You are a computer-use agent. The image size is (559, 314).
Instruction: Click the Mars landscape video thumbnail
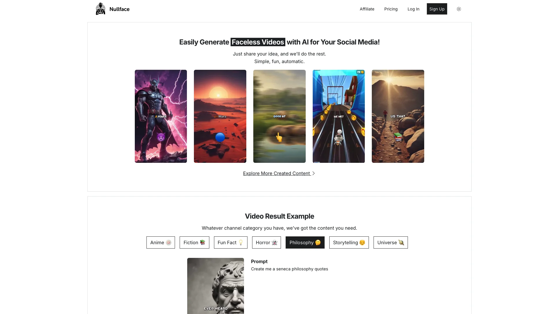tap(220, 116)
